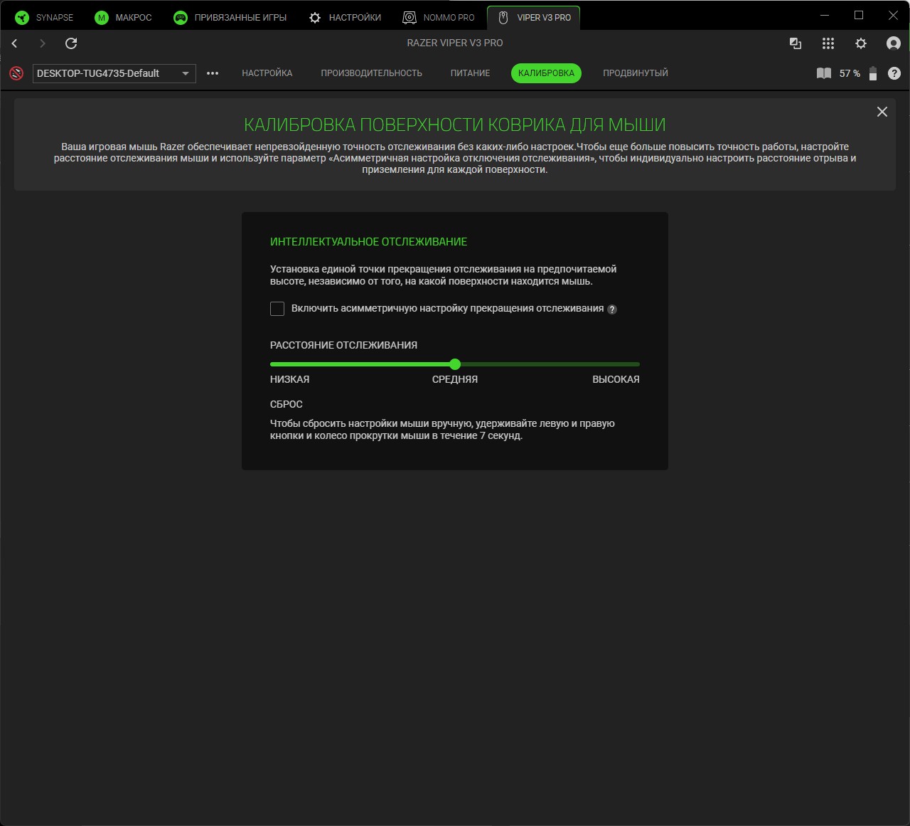Click the green Макрос M icon
The image size is (910, 826).
click(102, 17)
